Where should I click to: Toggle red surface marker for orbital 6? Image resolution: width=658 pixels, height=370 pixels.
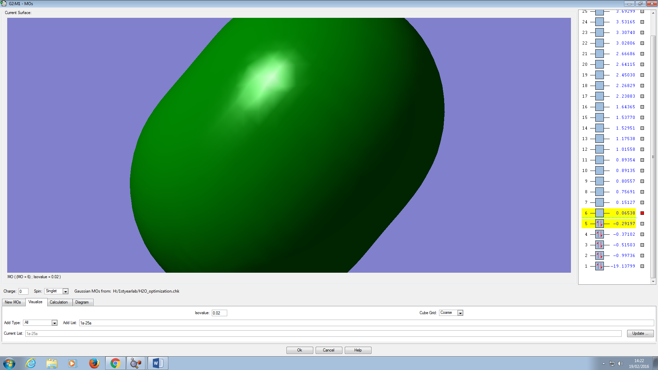(642, 213)
